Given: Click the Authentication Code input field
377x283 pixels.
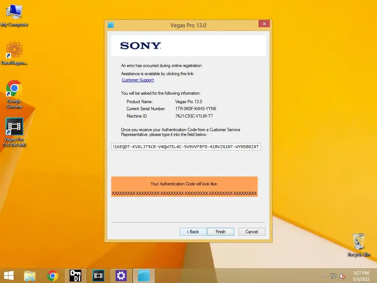Looking at the screenshot, I should click(x=186, y=147).
